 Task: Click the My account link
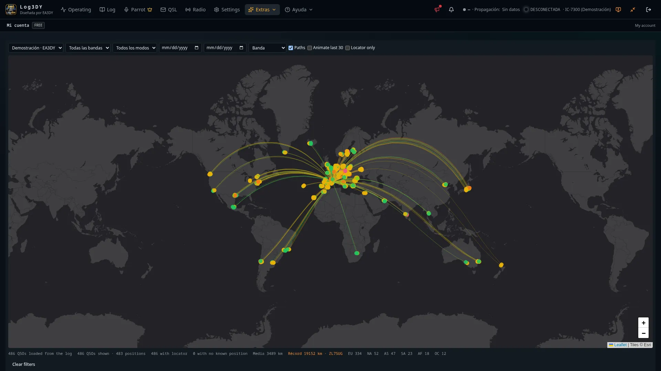point(645,25)
